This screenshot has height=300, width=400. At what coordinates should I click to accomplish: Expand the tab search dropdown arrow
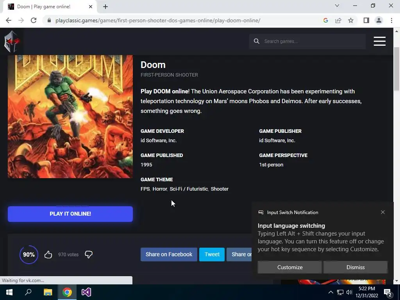click(337, 5)
